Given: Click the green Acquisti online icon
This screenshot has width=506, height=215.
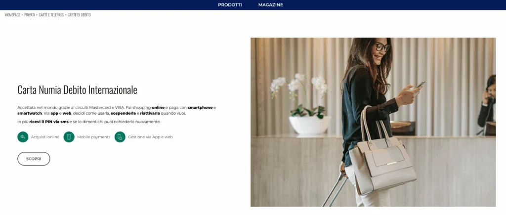Looking at the screenshot, I should [x=23, y=137].
